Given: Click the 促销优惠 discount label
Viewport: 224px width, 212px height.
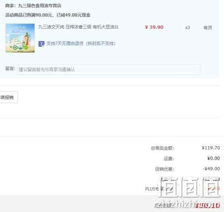Looking at the screenshot, I should pyautogui.click(x=164, y=169).
